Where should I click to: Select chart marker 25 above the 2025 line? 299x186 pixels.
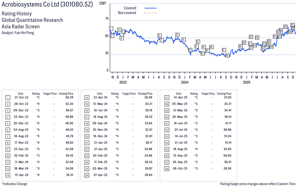pyautogui.click(x=257, y=38)
